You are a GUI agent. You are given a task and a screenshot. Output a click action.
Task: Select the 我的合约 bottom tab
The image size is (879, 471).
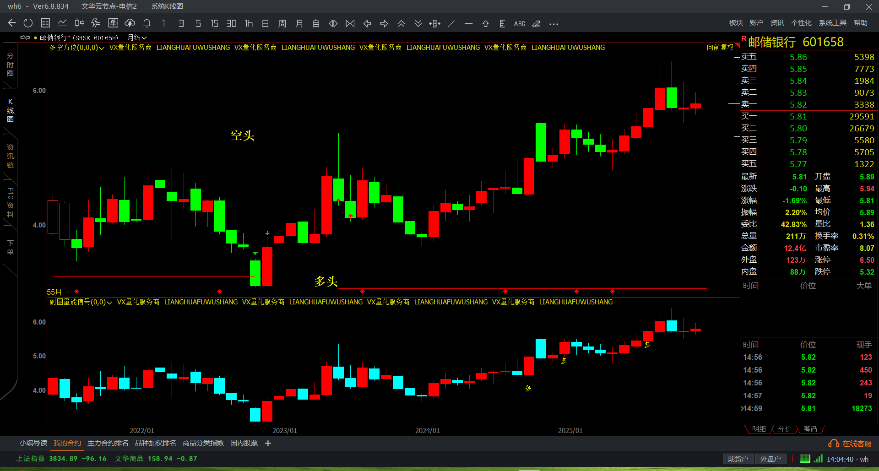[67, 443]
